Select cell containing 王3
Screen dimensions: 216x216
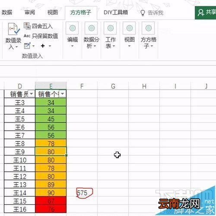(20, 102)
